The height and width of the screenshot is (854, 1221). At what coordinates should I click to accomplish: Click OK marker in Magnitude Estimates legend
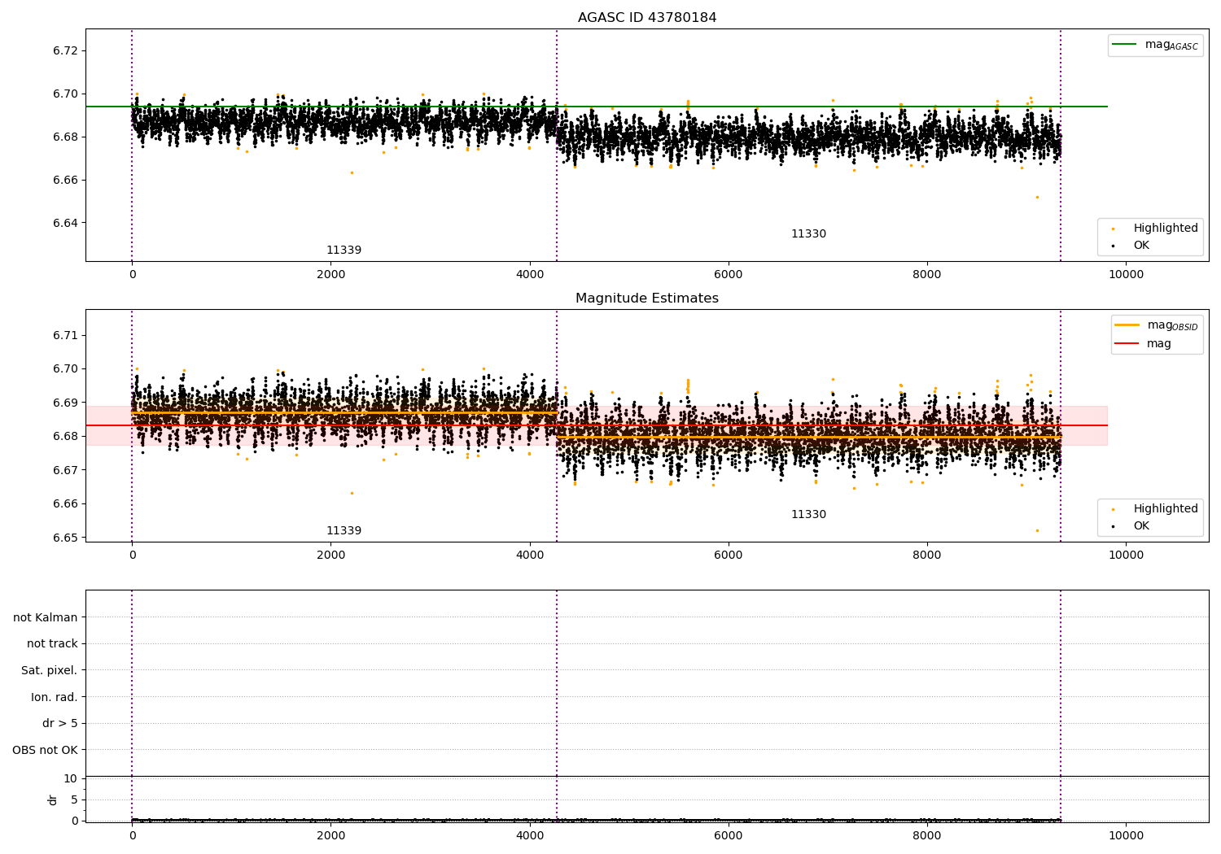(x=1113, y=526)
